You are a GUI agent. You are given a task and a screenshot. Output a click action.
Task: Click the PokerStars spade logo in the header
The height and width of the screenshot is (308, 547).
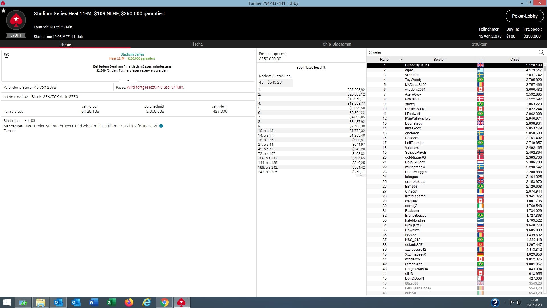pos(16,20)
